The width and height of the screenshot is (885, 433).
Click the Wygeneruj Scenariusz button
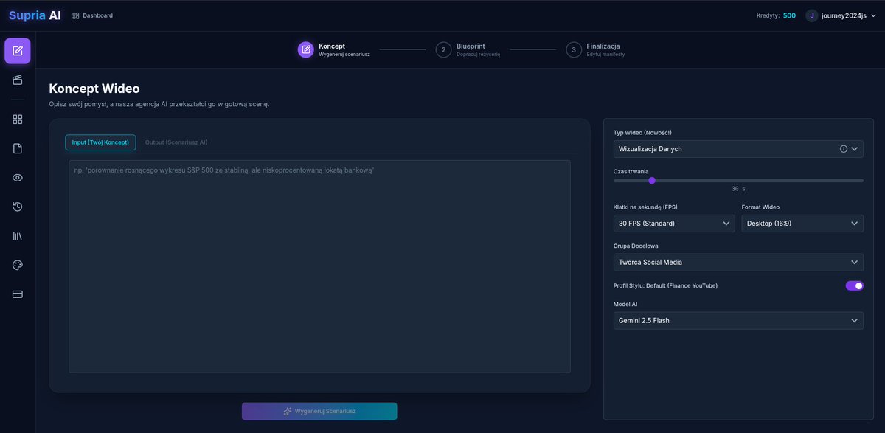[x=319, y=411]
